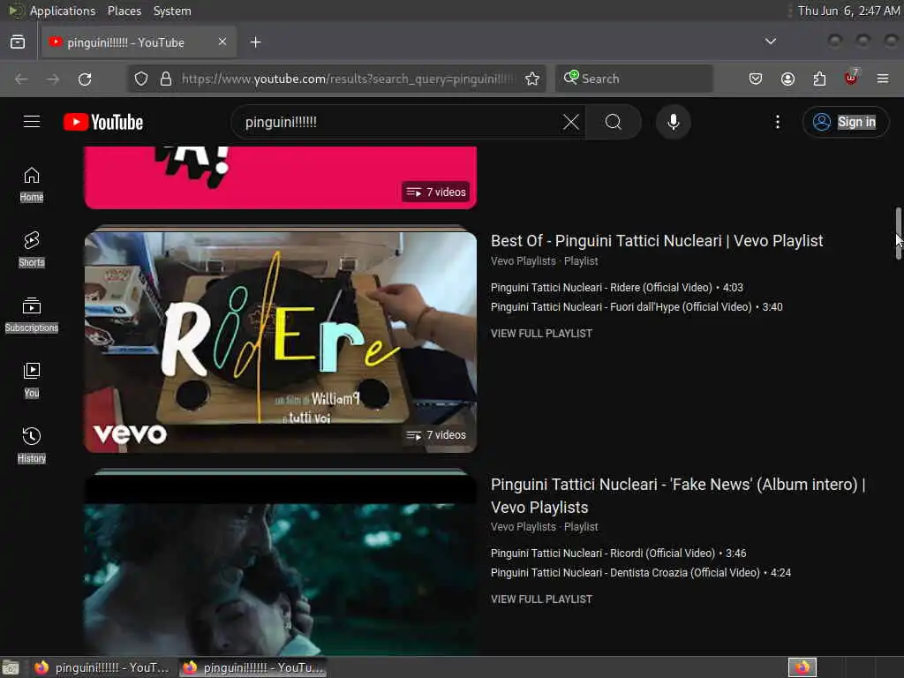Open Vevo Playlists channel under Best Of
904x678 pixels.
[523, 261]
